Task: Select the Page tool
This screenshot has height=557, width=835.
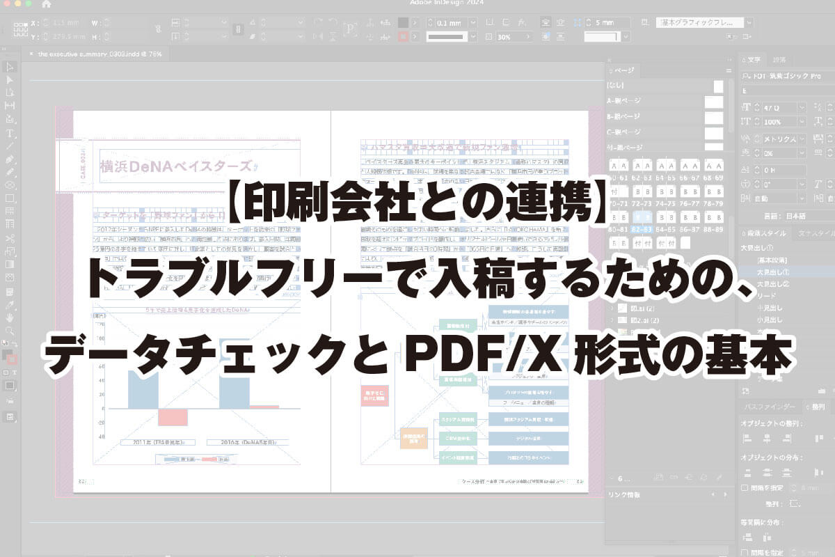Action: pyautogui.click(x=10, y=93)
